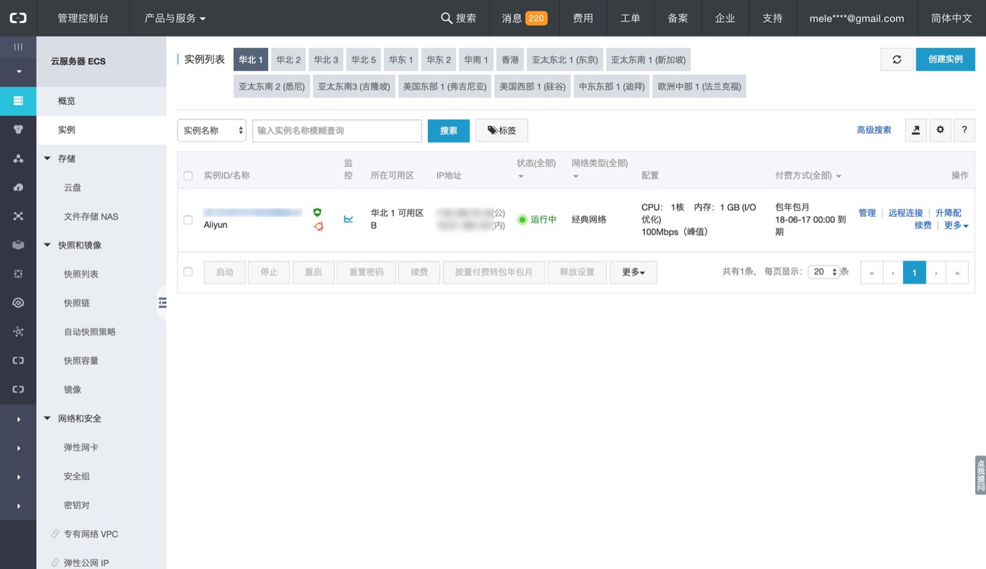This screenshot has height=569, width=986.
Task: Toggle the select-all checkbox in table header
Action: pyautogui.click(x=188, y=175)
